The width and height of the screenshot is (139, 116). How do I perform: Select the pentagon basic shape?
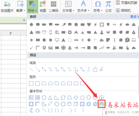coord(82,98)
